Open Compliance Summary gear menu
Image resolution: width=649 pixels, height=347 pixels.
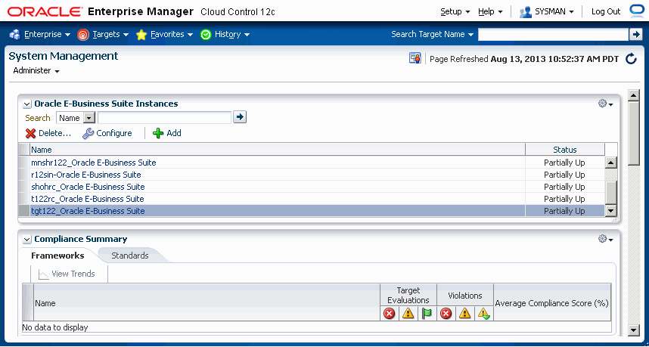[x=606, y=239]
